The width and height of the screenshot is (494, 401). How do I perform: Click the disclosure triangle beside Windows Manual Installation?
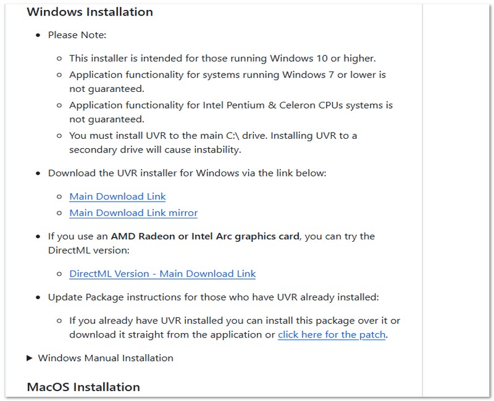coord(29,357)
